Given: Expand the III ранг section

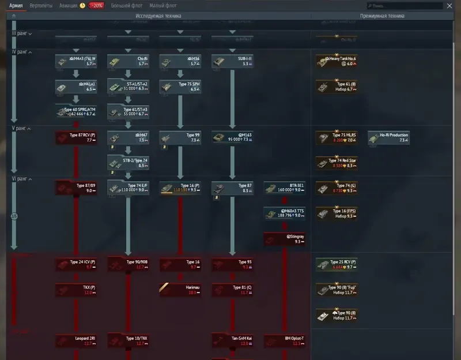Looking at the screenshot, I should coord(22,33).
